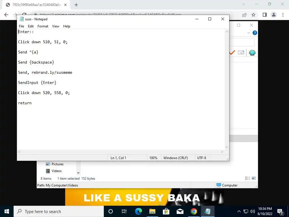Open the File menu in Notepad

21,26
